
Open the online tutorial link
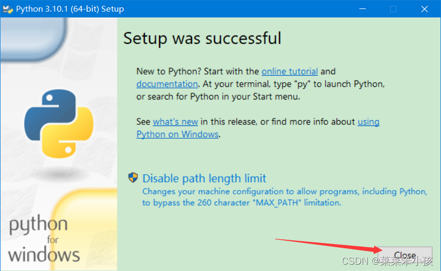point(290,71)
